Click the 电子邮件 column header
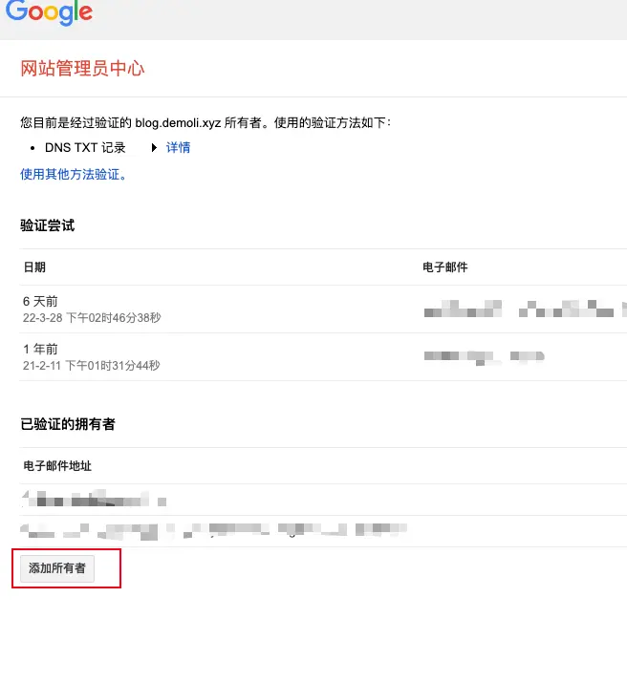Viewport: 627px width, 683px height. (x=444, y=267)
